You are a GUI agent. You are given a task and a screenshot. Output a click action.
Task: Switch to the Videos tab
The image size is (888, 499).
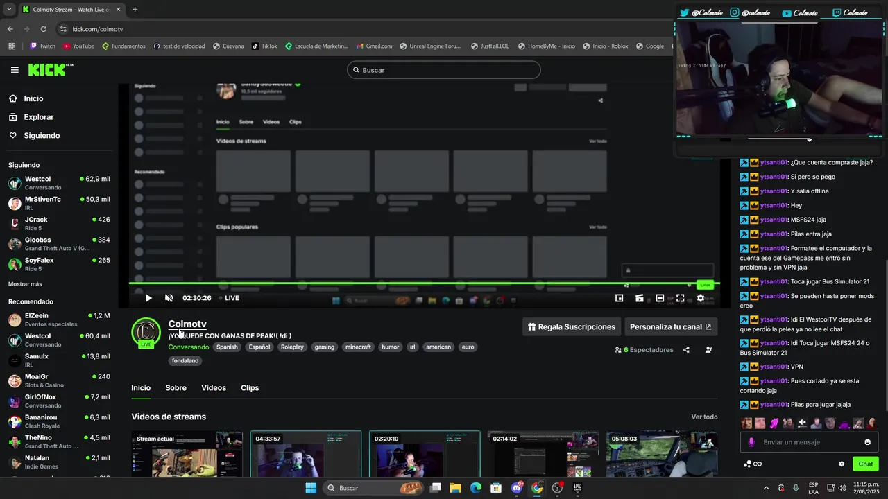click(214, 388)
